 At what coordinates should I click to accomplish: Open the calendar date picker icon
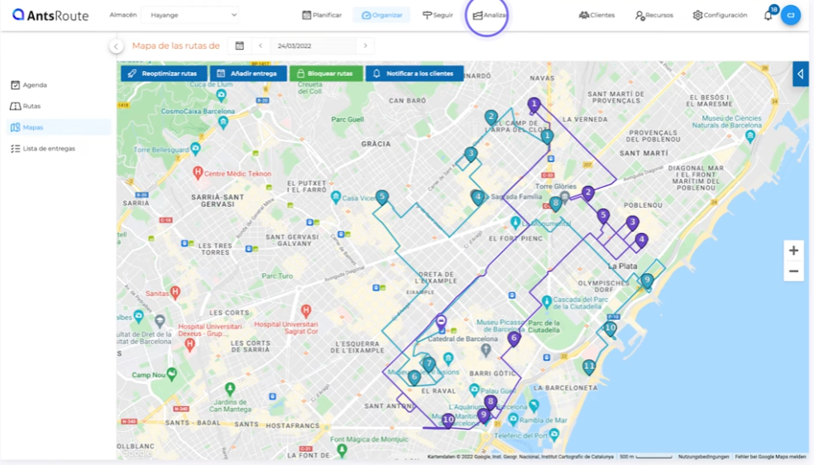[x=239, y=46]
